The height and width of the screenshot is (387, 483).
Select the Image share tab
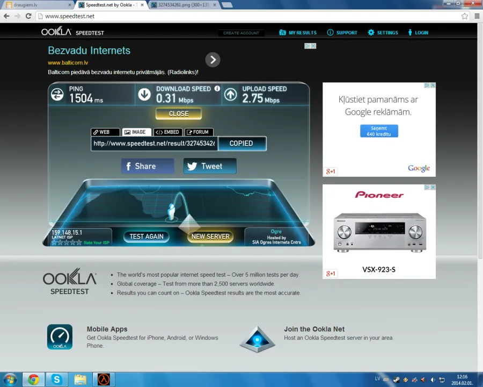point(137,132)
